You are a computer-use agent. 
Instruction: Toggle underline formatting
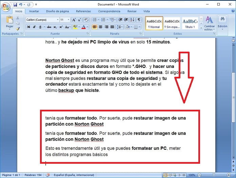click(x=40, y=27)
